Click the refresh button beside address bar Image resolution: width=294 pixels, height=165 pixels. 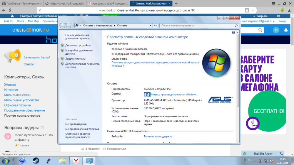156,26
